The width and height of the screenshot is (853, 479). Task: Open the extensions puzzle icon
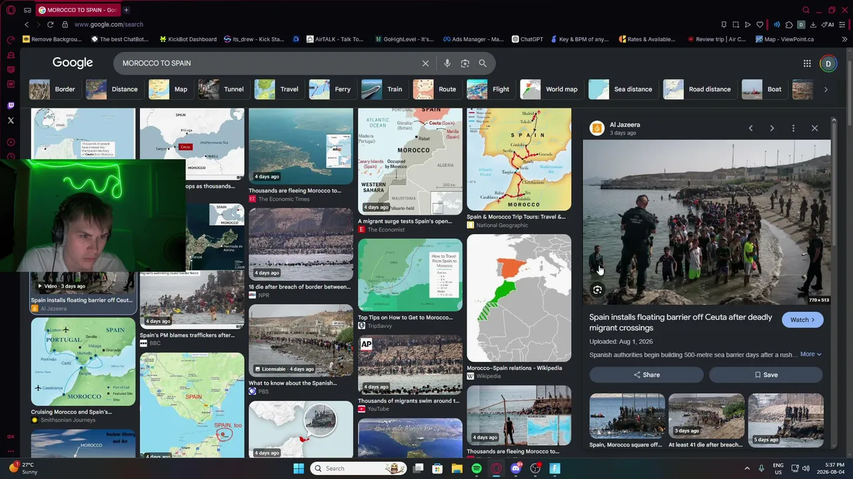(x=789, y=25)
